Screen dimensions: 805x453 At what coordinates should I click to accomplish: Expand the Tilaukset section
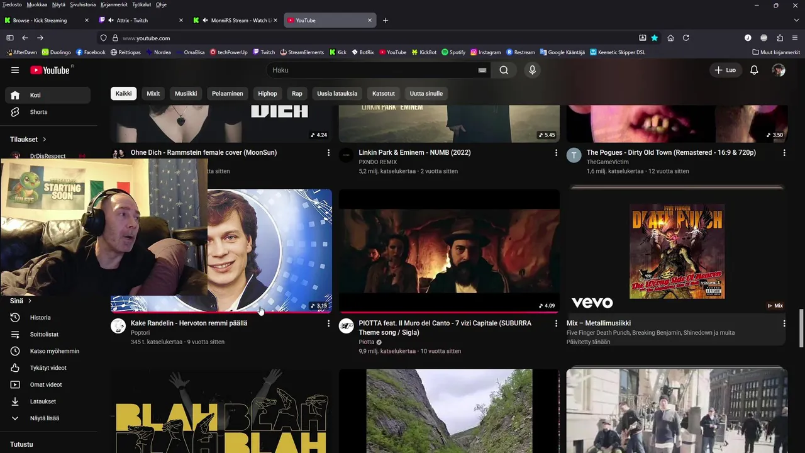click(x=28, y=139)
